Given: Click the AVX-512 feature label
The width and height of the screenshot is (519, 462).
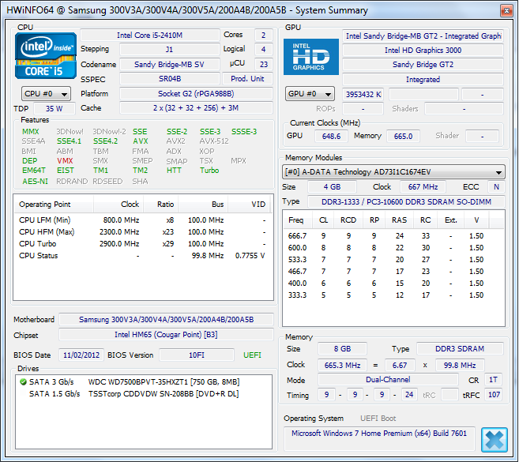Looking at the screenshot, I should pyautogui.click(x=214, y=141).
